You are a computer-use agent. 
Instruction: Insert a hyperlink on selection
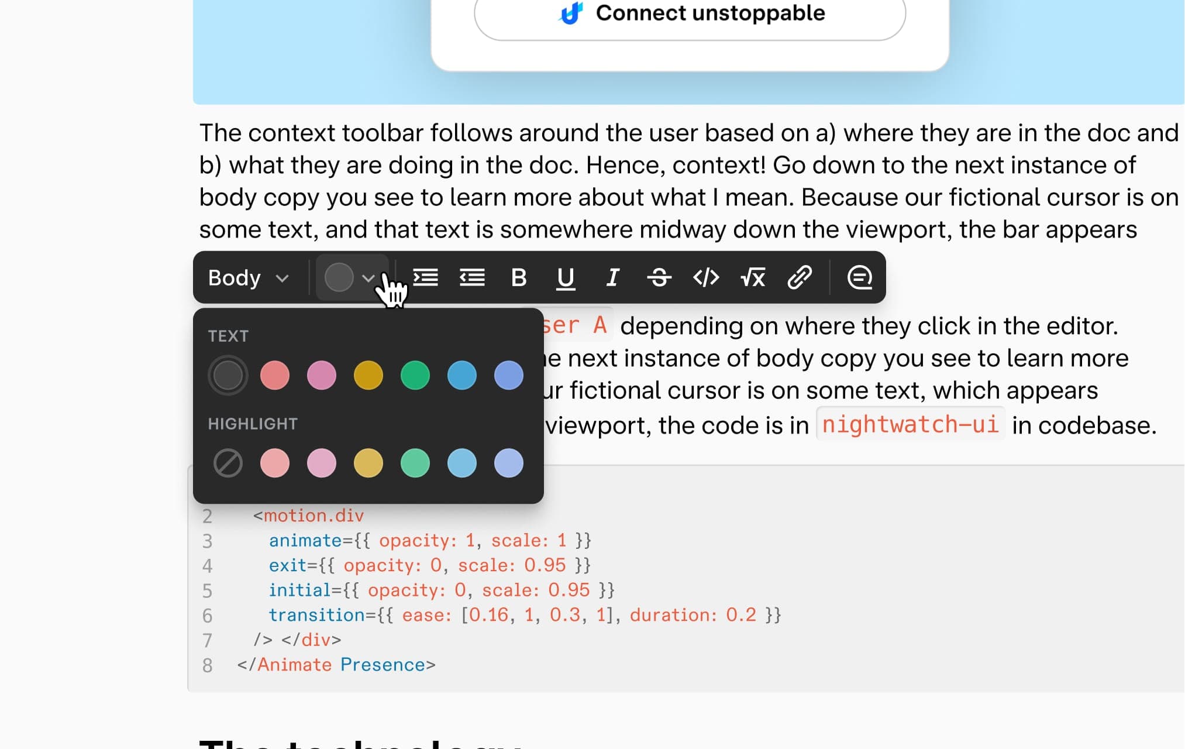[x=800, y=277]
